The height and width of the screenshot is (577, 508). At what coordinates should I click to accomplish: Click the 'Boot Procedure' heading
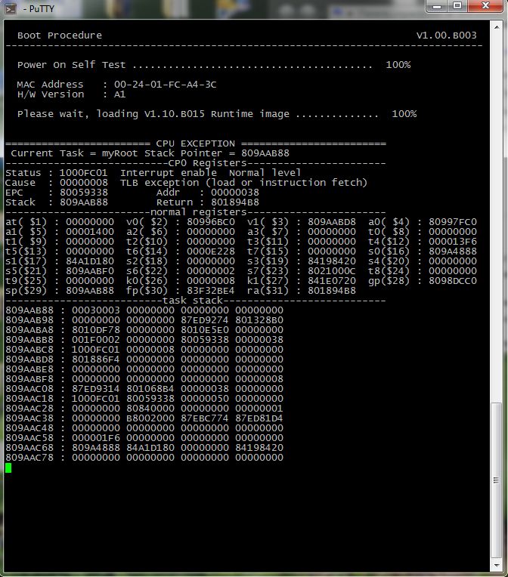tap(59, 35)
